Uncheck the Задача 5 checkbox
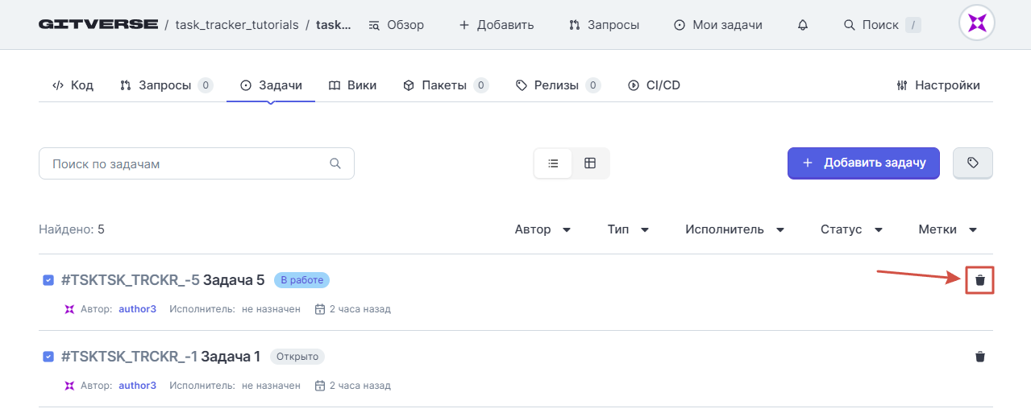The width and height of the screenshot is (1031, 417). click(x=48, y=280)
